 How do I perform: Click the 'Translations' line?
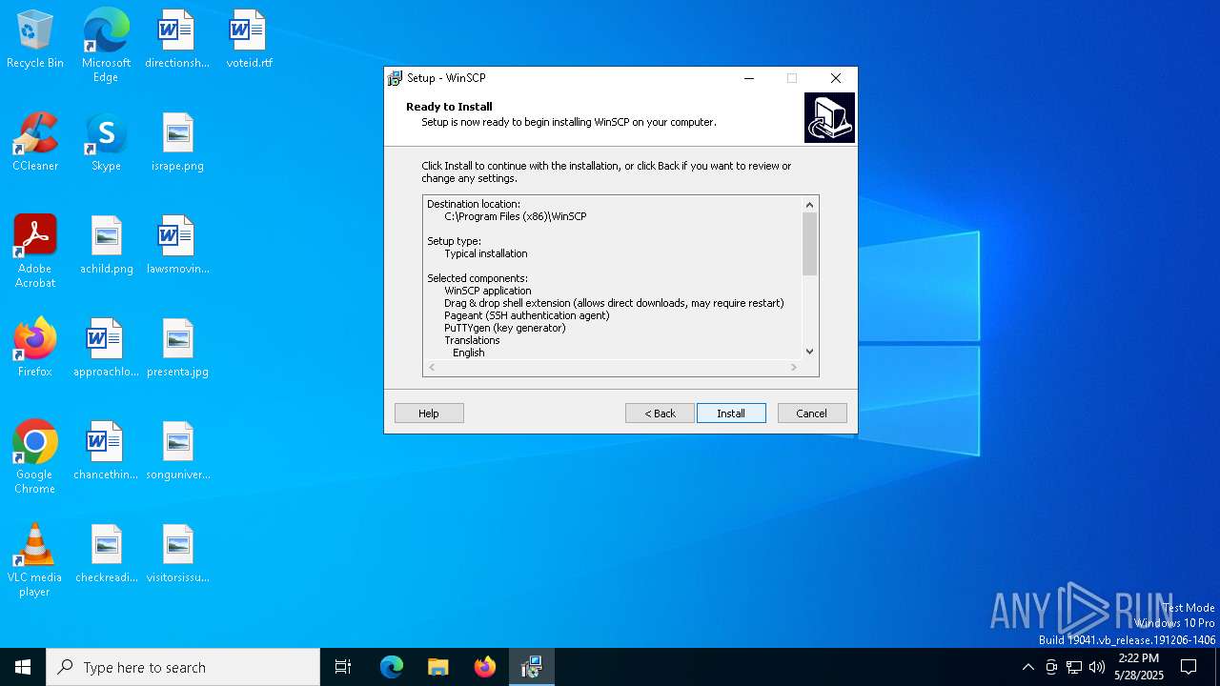[472, 340]
